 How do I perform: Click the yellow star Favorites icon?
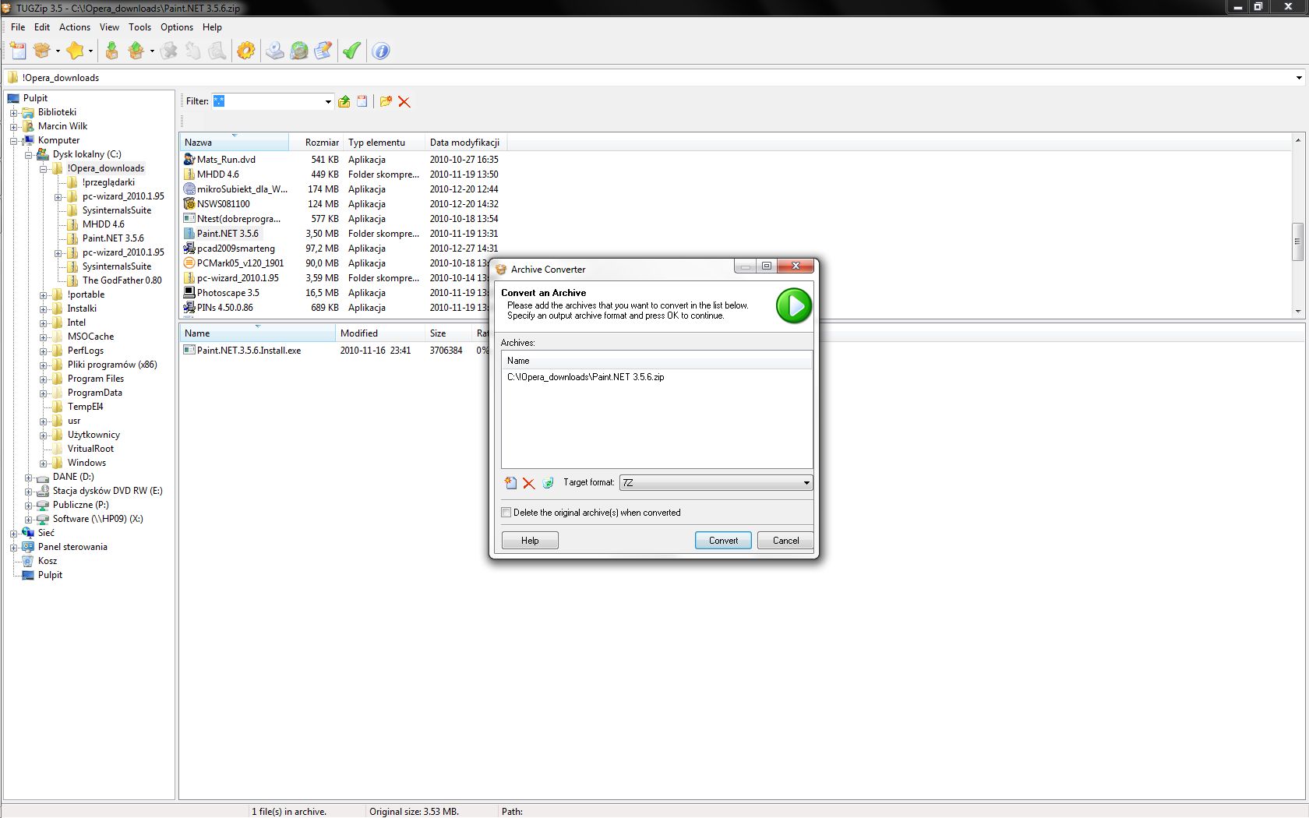75,51
